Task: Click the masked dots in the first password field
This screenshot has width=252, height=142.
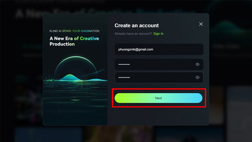Action: [124, 64]
